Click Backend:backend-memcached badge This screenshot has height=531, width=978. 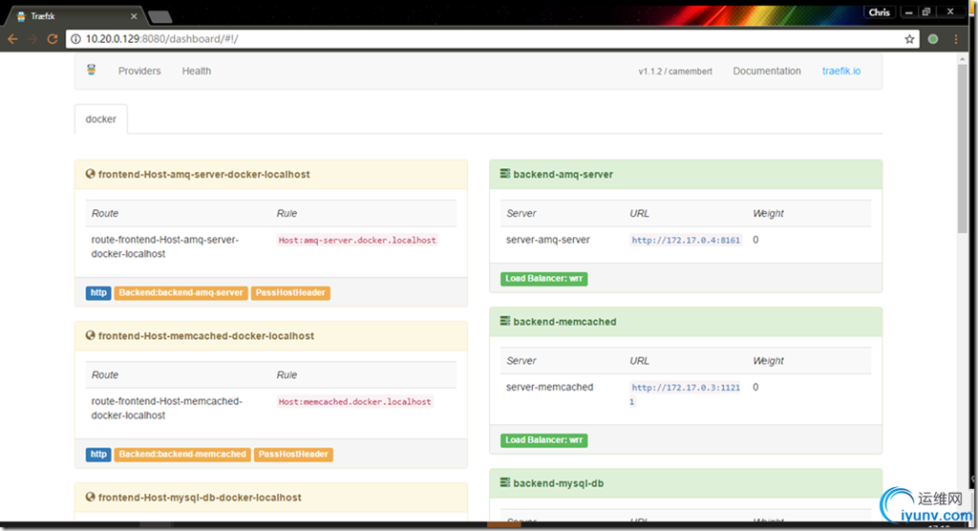182,455
